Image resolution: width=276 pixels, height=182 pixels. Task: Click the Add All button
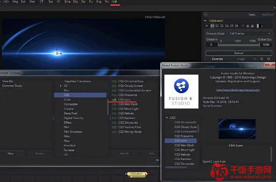coord(124,154)
